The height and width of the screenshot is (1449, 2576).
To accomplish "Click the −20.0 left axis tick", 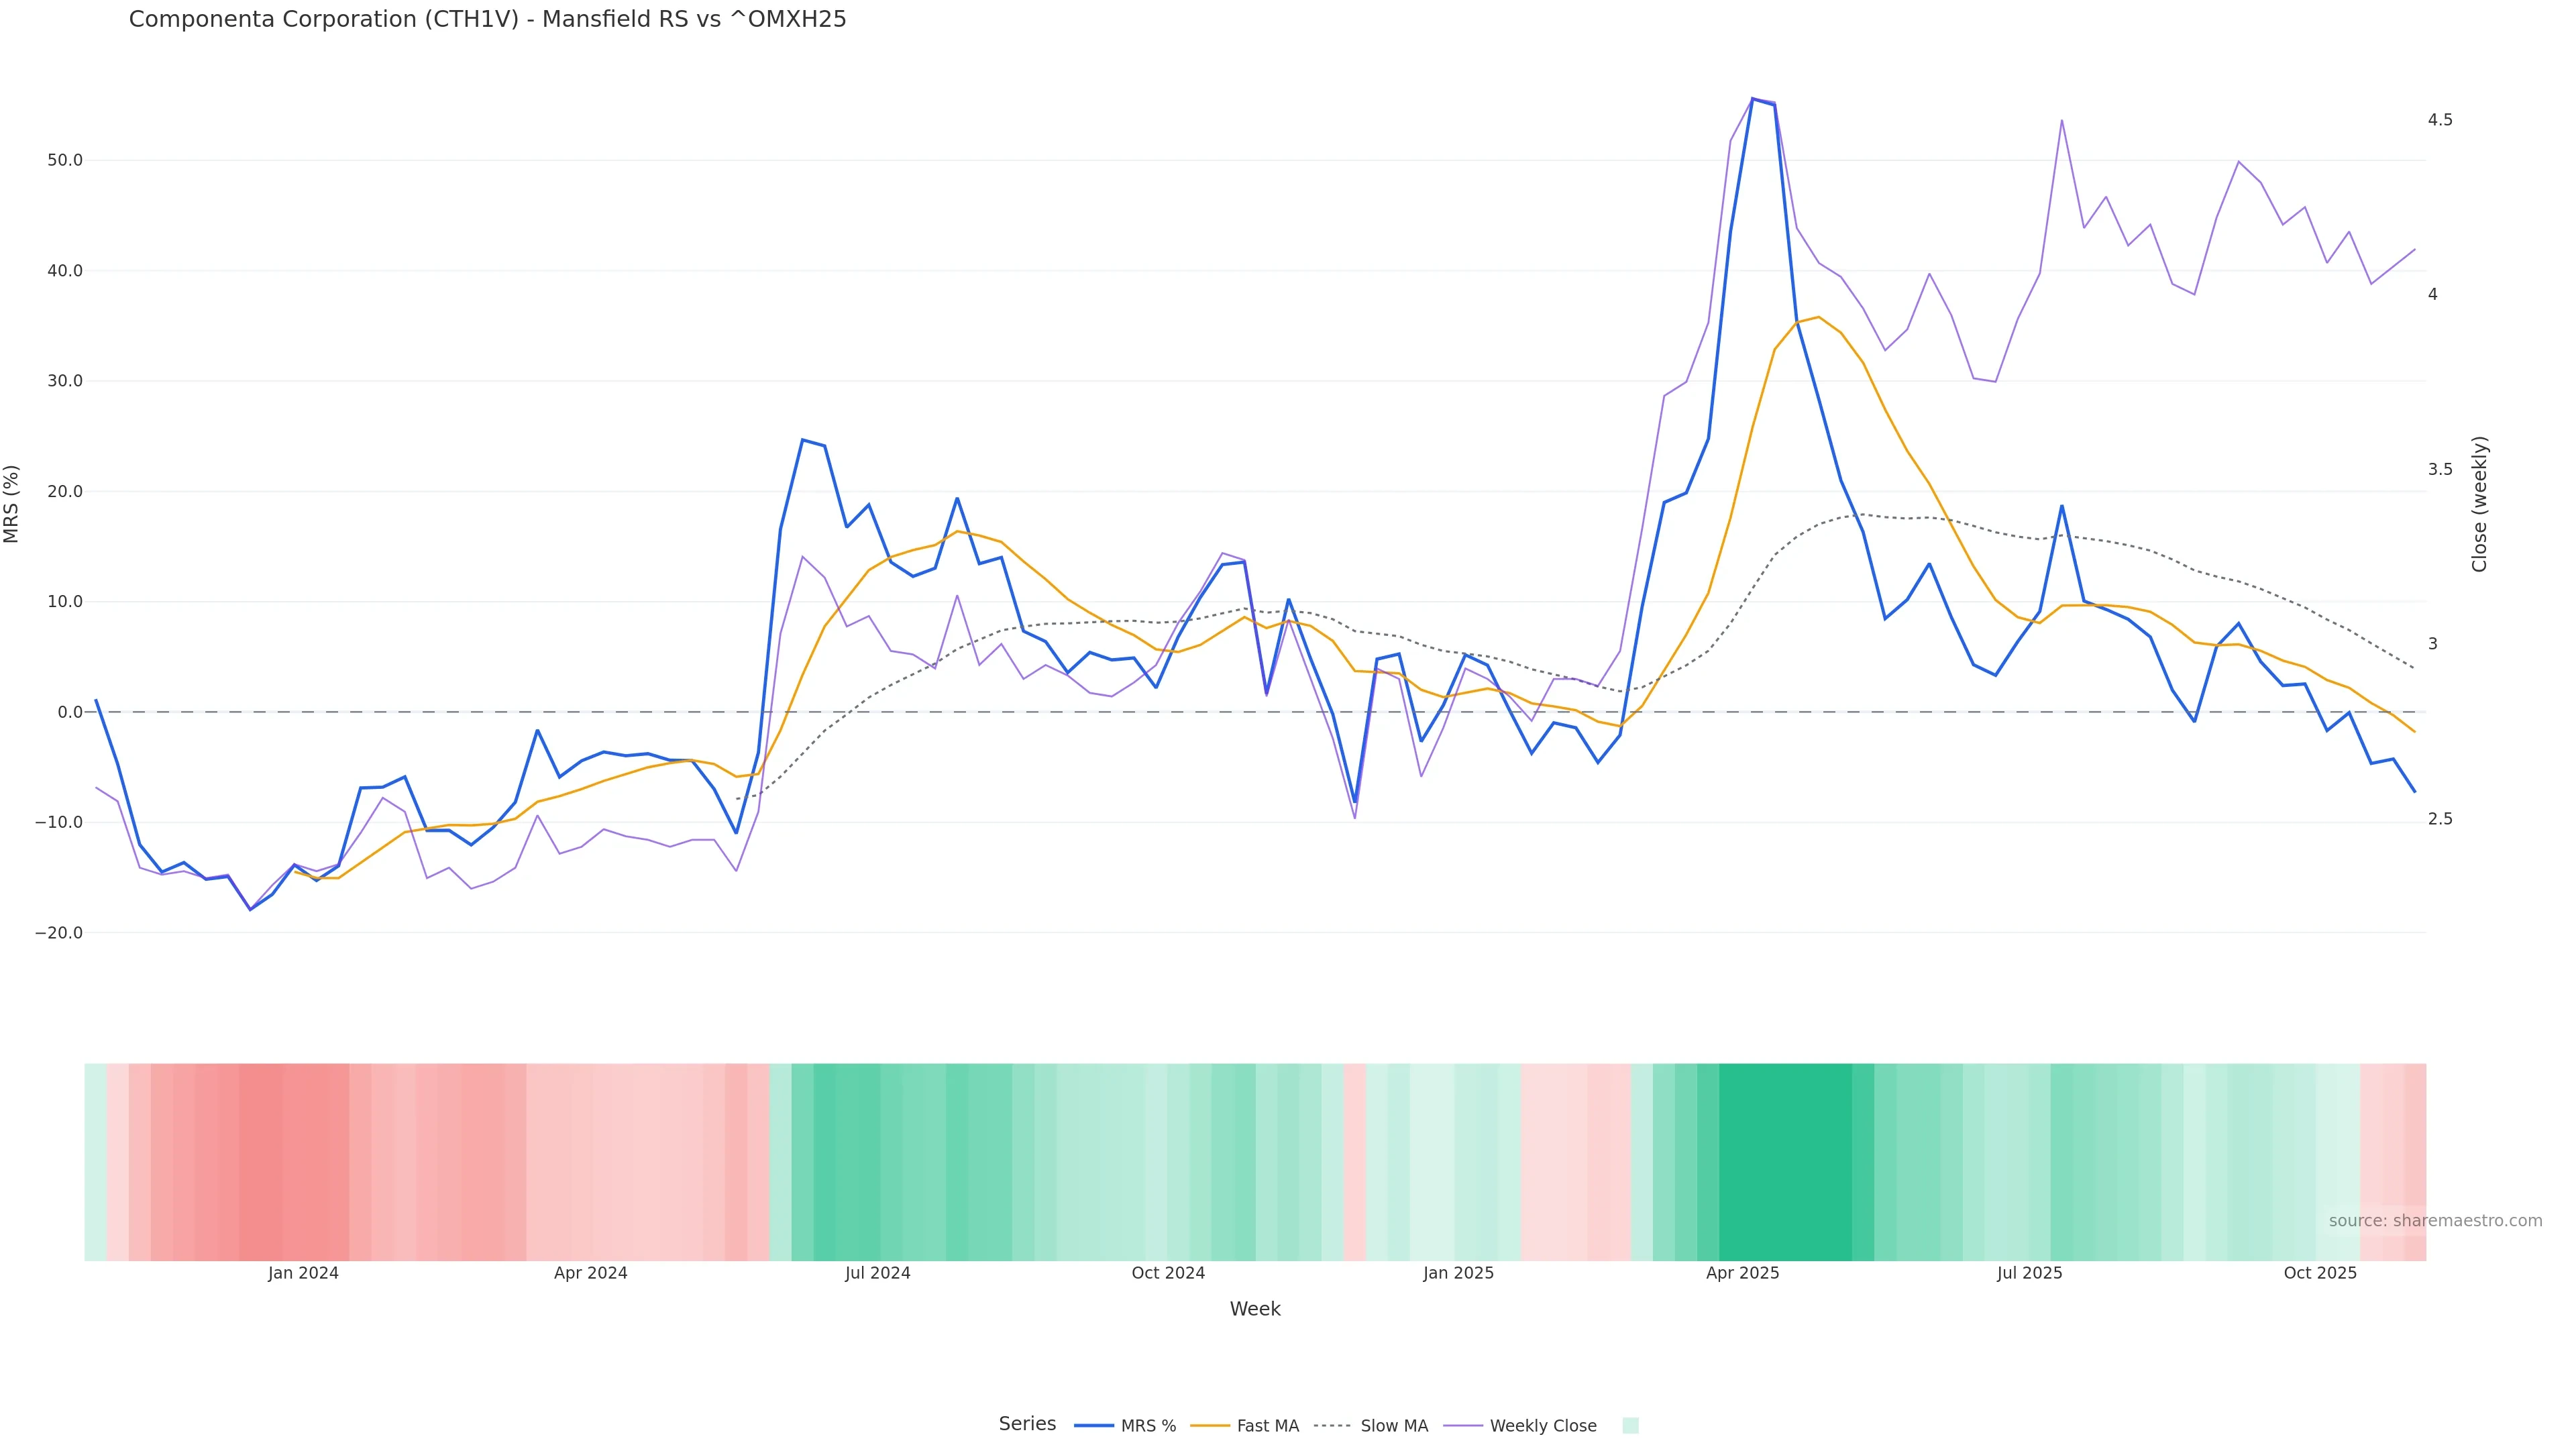I will pyautogui.click(x=59, y=933).
